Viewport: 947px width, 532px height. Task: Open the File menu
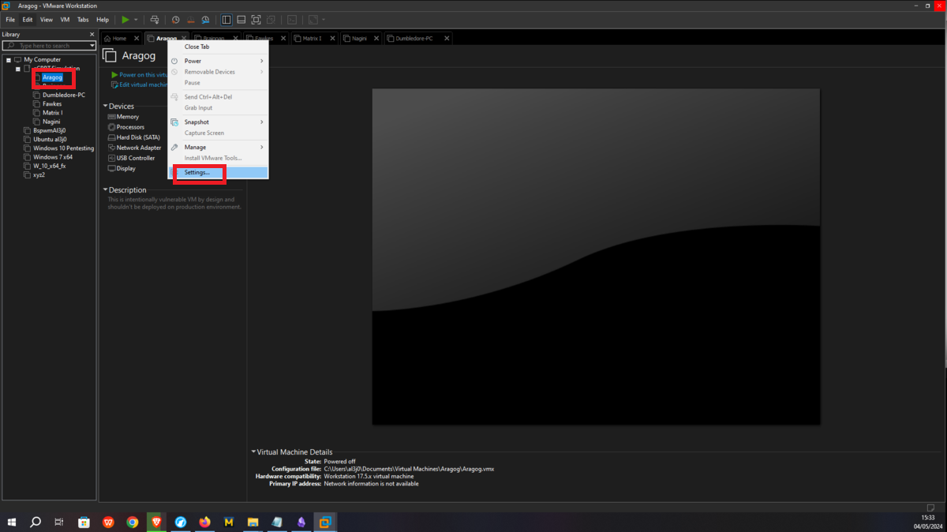point(10,20)
